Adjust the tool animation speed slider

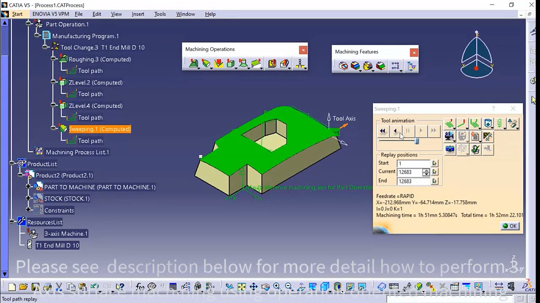tap(416, 141)
